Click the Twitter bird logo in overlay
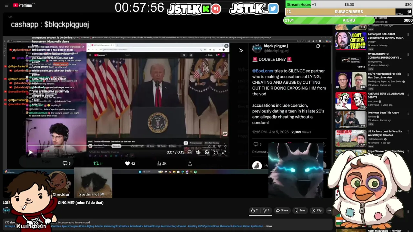Screen dimensions: 413x232 (273, 9)
